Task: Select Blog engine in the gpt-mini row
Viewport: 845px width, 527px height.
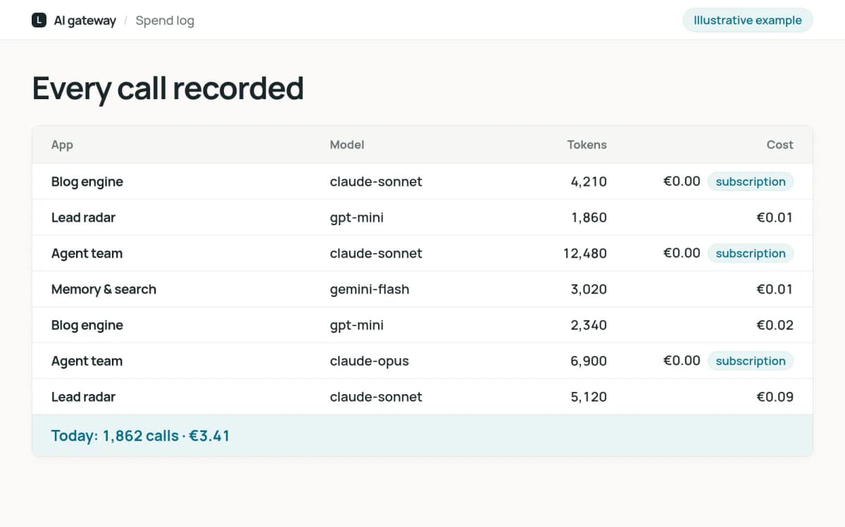Action: pos(87,325)
